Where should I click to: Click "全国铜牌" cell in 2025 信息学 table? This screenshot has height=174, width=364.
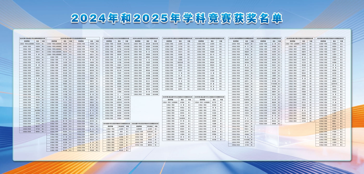click(139, 129)
